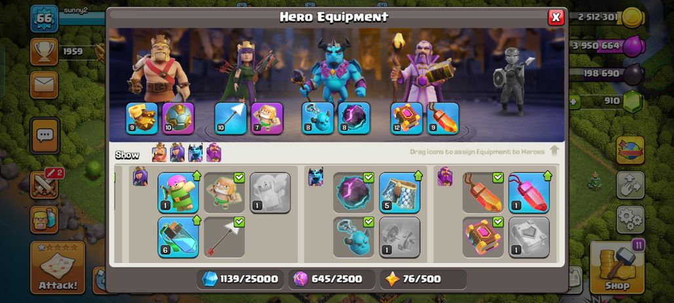This screenshot has width=674, height=303.
Task: Pick the pink gem level 1 equipment
Action: click(528, 192)
